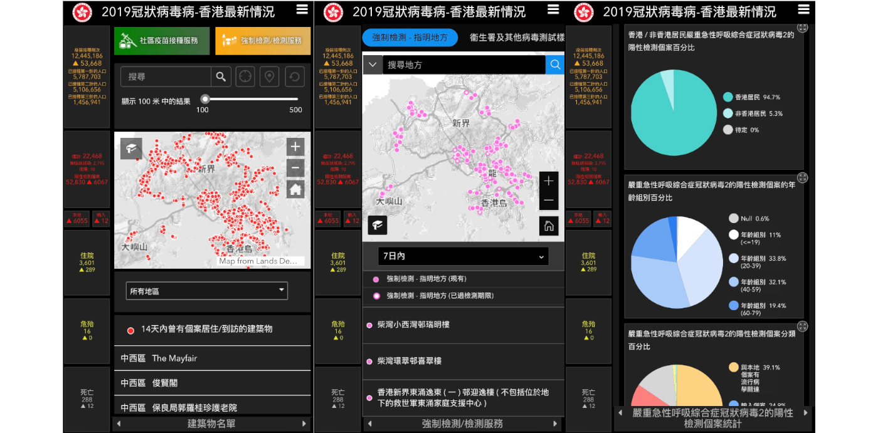Open hamburger menu in left panel header
Viewport: 878px width, 433px height.
coord(302,9)
